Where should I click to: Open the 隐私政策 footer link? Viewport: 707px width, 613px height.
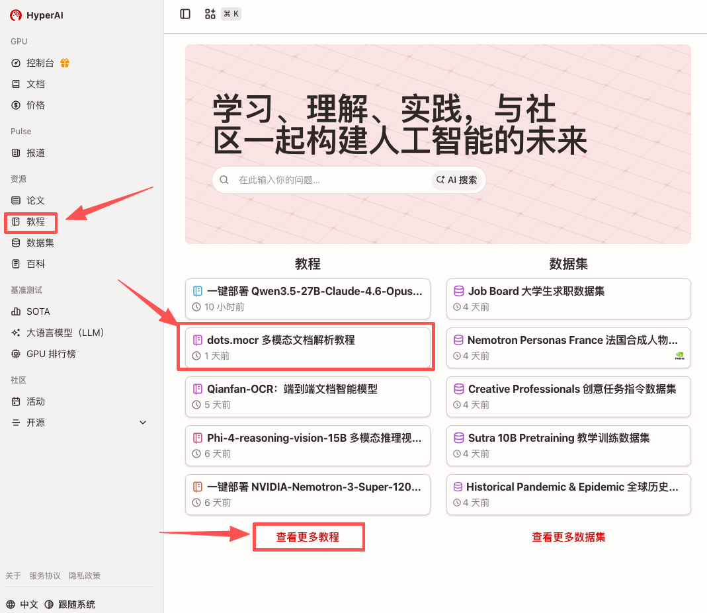[85, 576]
